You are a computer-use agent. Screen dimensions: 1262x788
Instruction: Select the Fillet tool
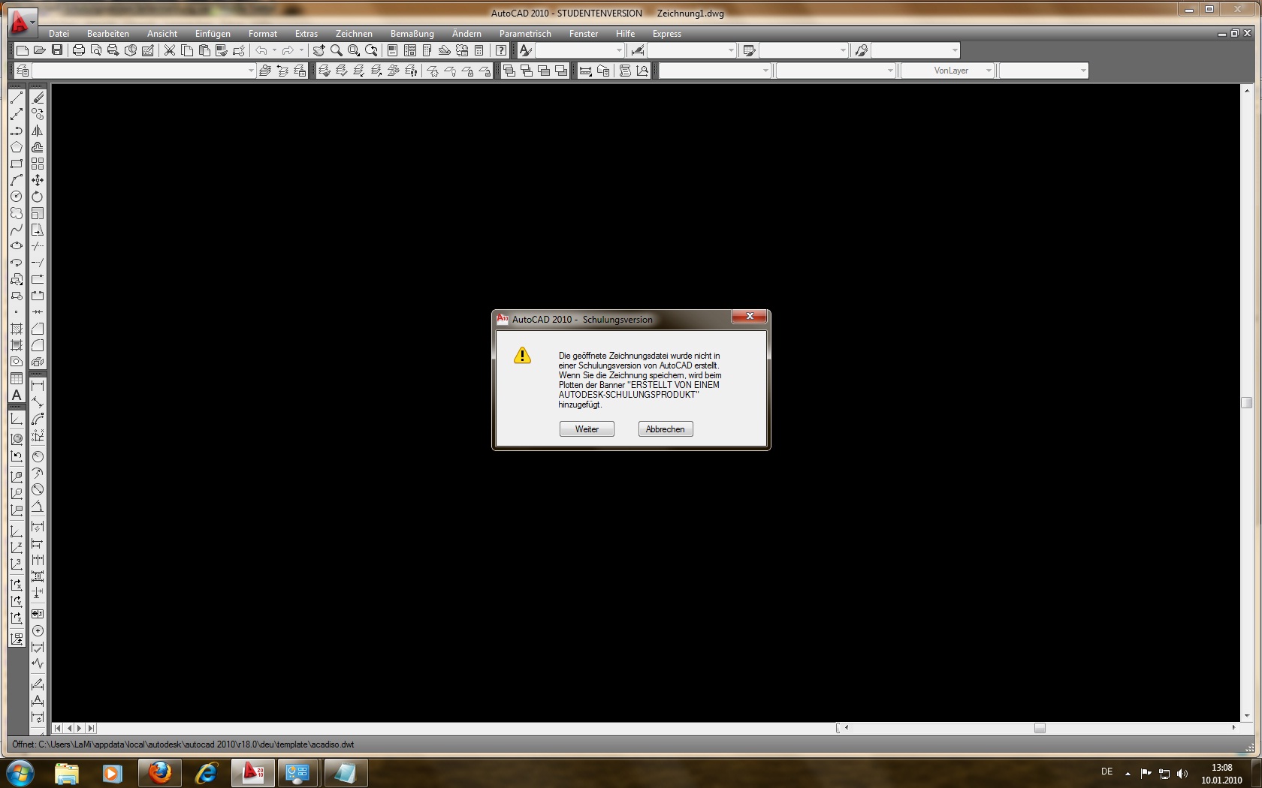[38, 345]
